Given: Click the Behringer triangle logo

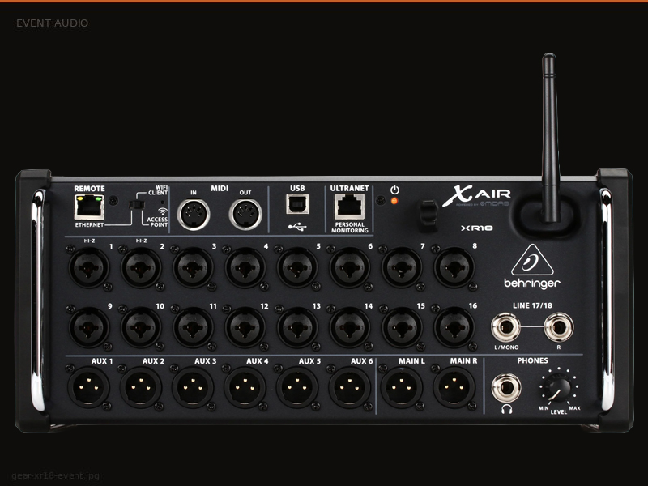Looking at the screenshot, I should click(x=532, y=260).
